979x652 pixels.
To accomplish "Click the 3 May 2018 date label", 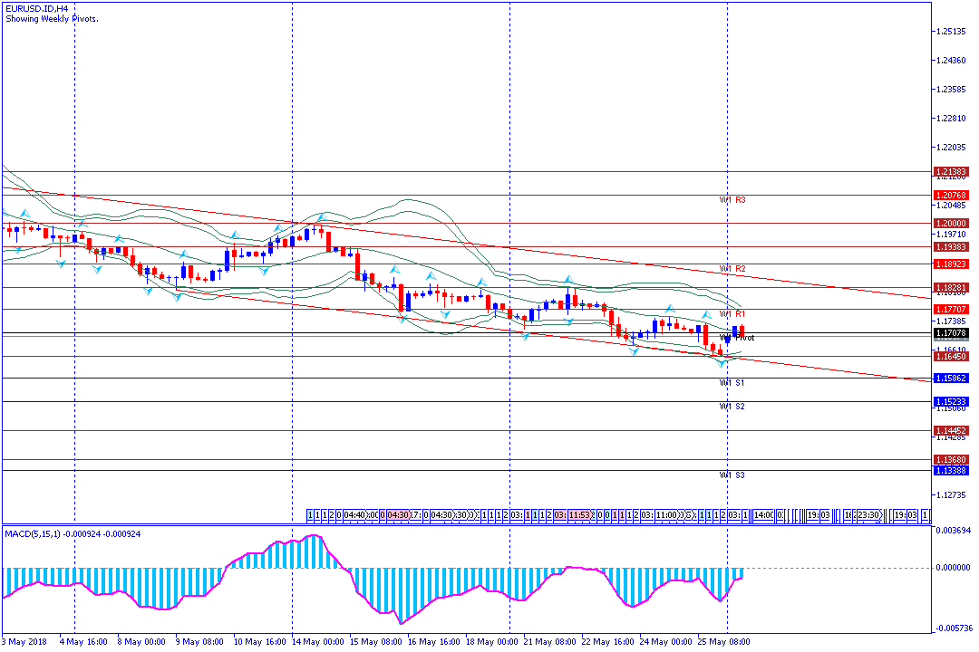I will 25,642.
